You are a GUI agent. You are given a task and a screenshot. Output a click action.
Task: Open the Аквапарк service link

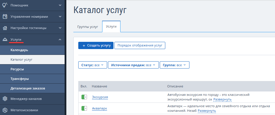[100, 109]
